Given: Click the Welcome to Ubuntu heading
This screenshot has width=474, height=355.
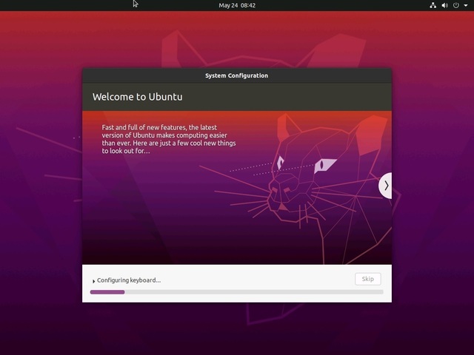Looking at the screenshot, I should (x=137, y=97).
